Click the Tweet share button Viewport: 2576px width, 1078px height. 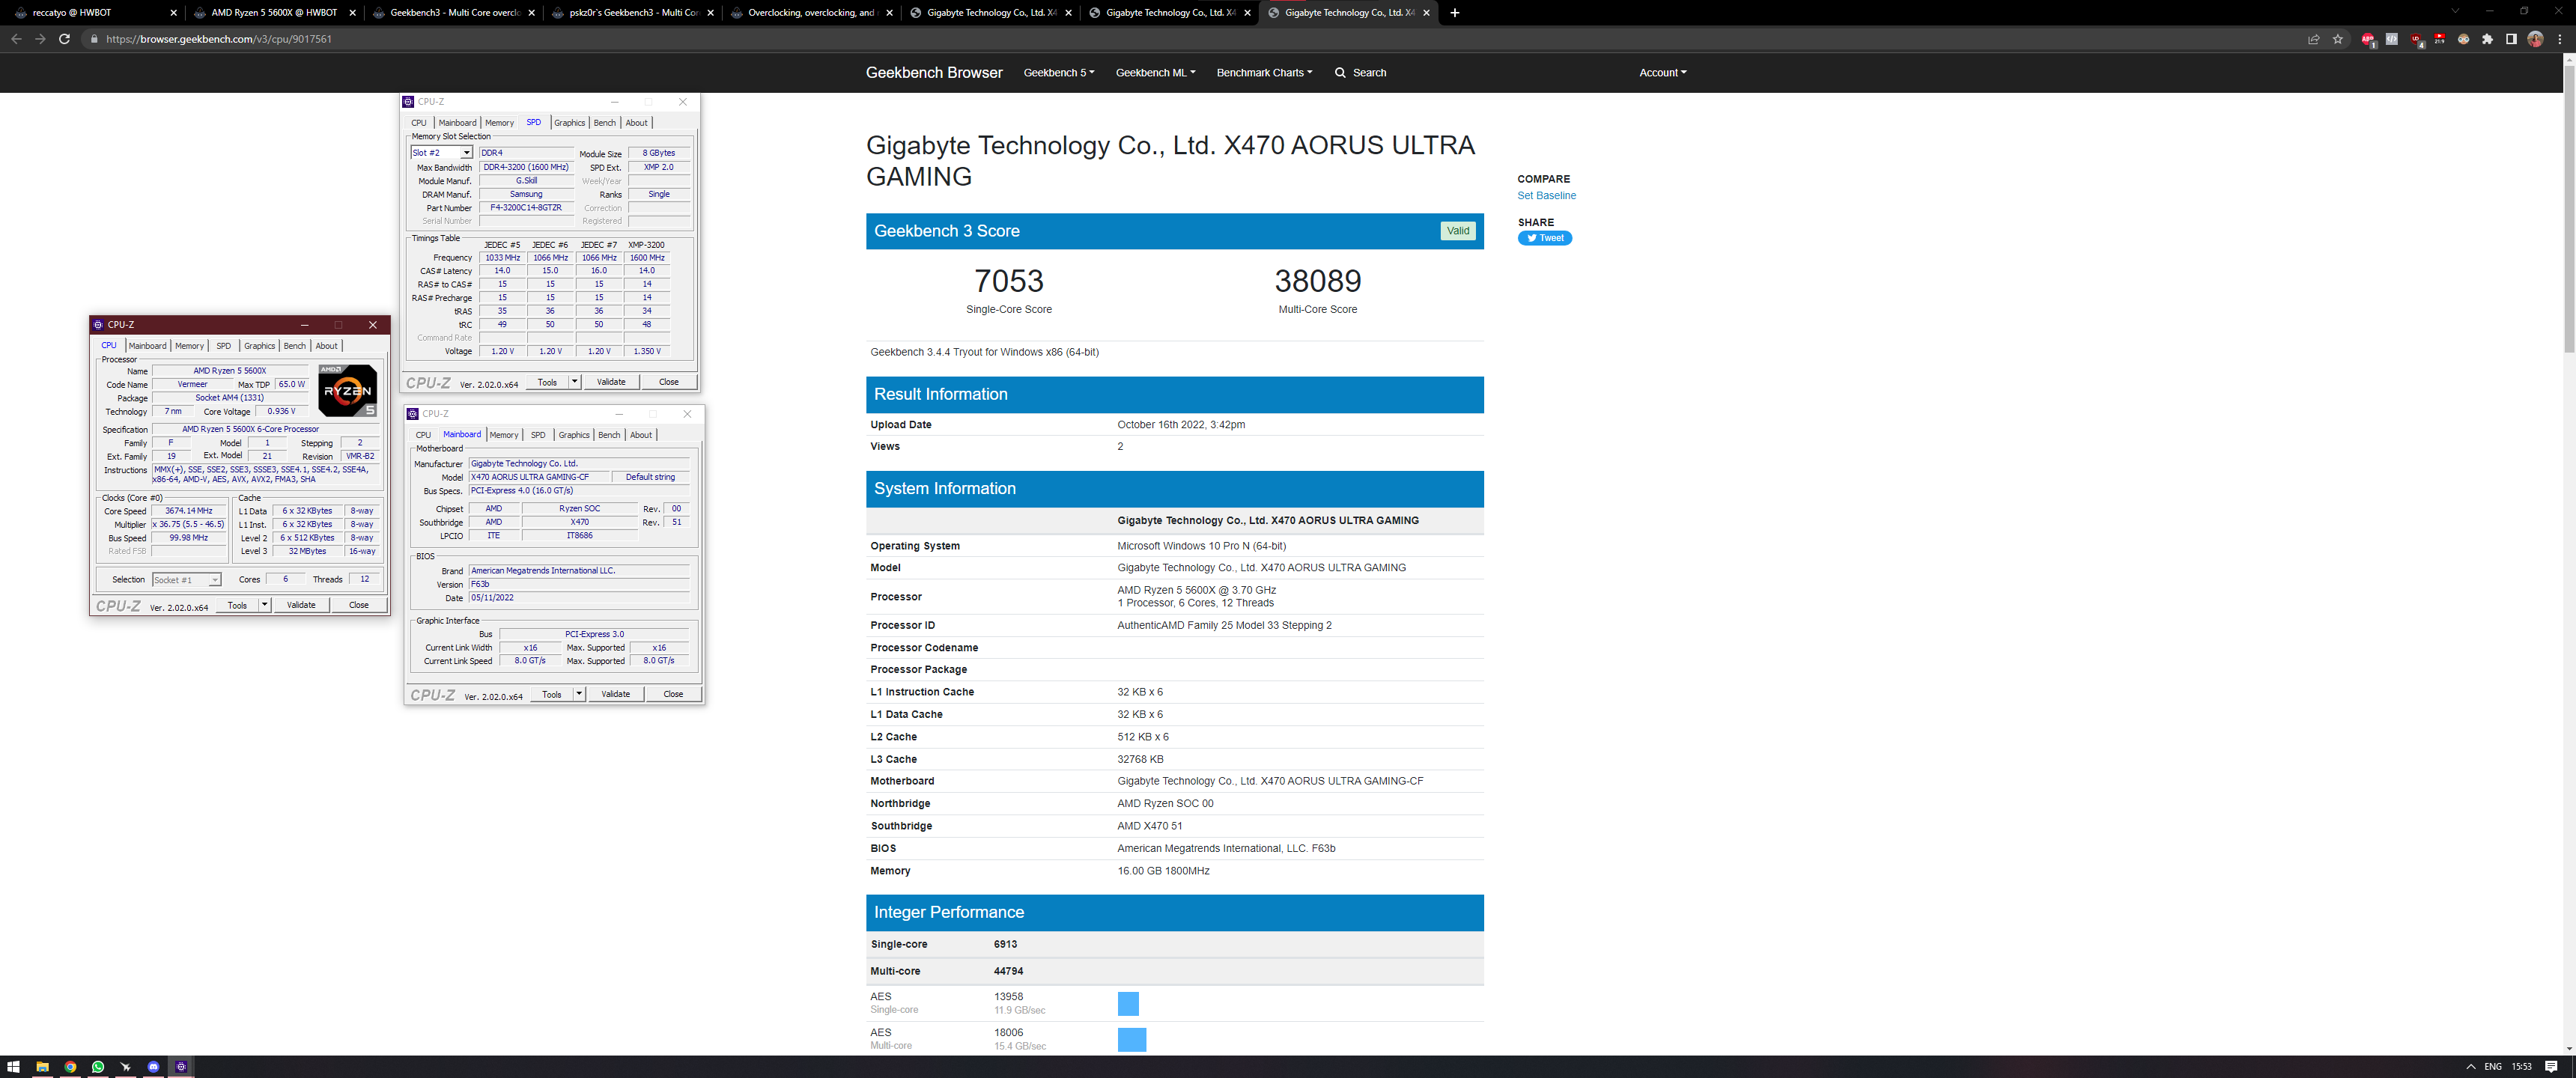pos(1544,238)
